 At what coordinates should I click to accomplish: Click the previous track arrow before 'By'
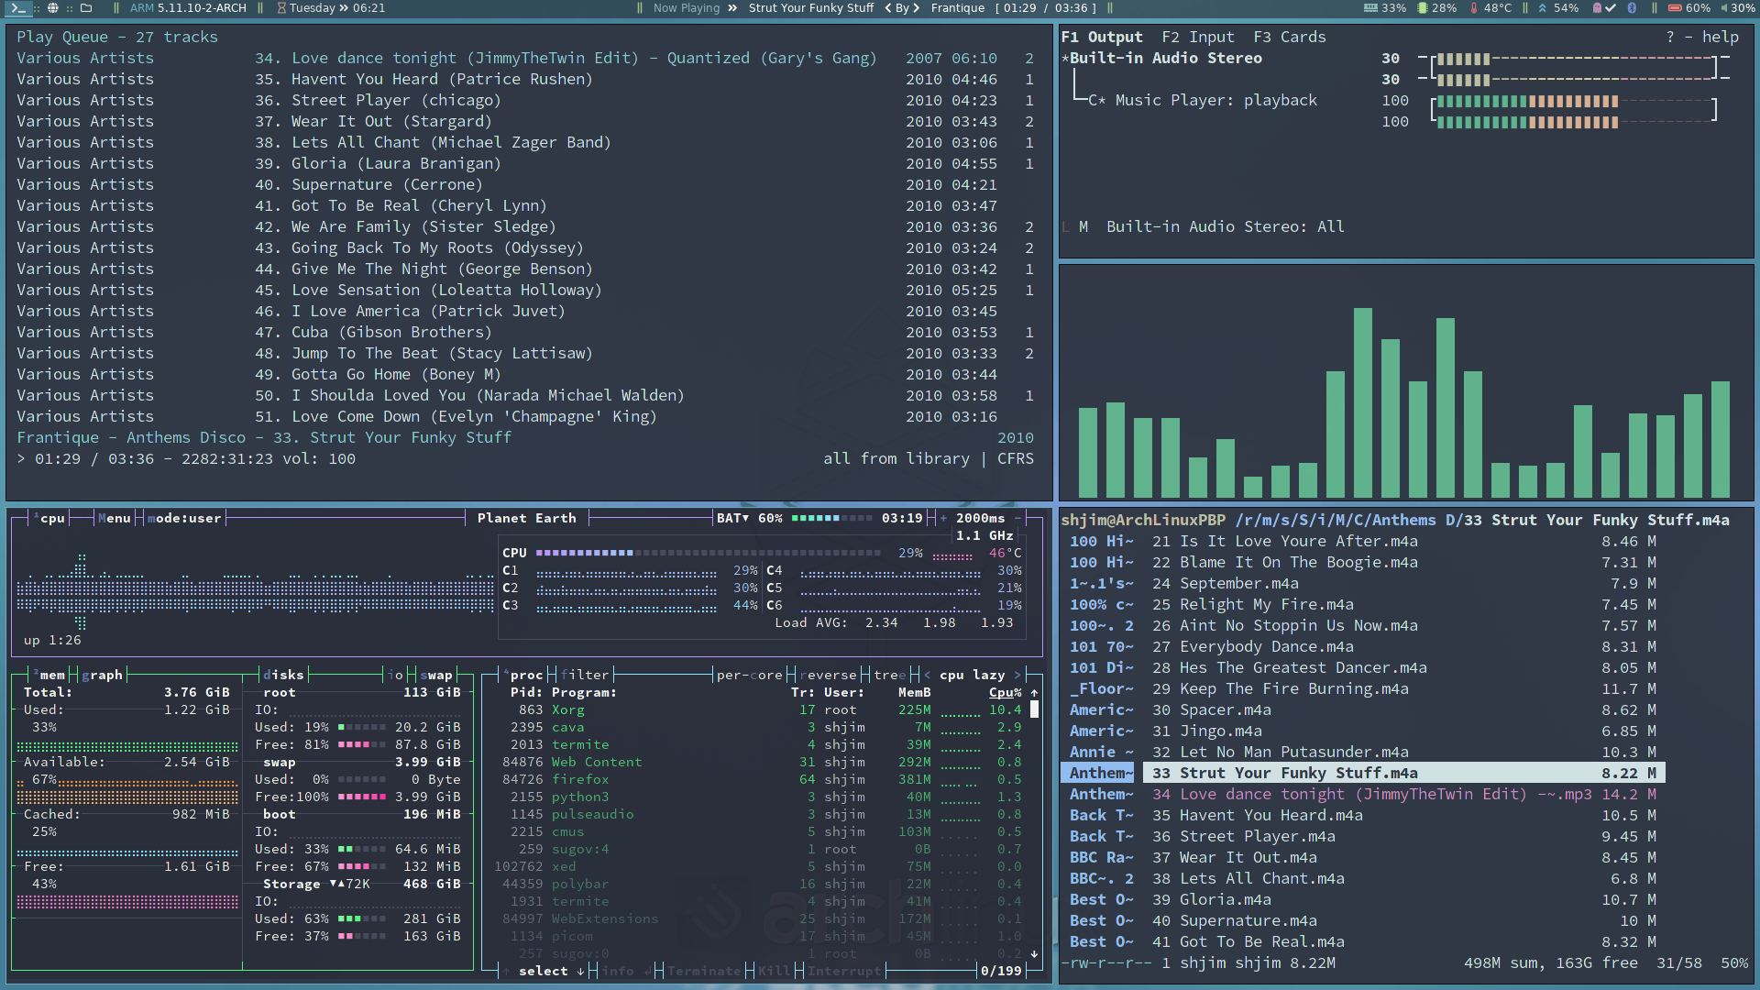point(887,8)
